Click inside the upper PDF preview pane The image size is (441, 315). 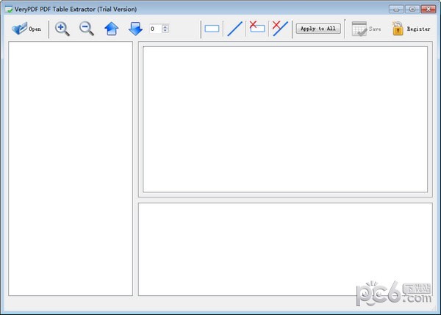(x=285, y=120)
